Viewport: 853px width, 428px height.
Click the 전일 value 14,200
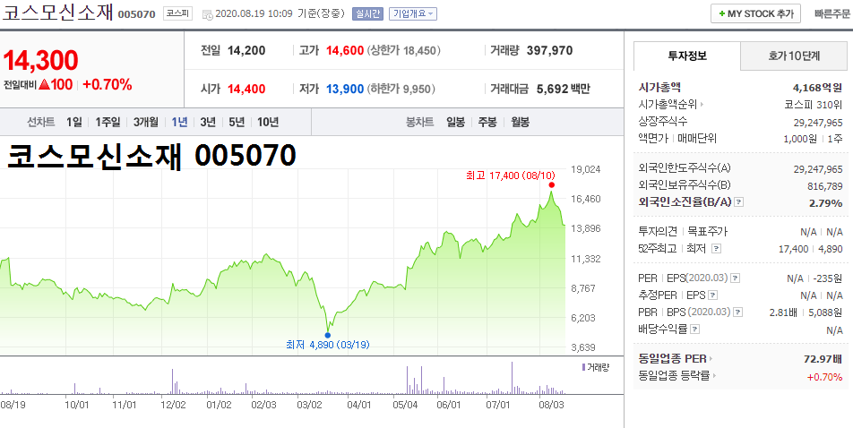(246, 51)
